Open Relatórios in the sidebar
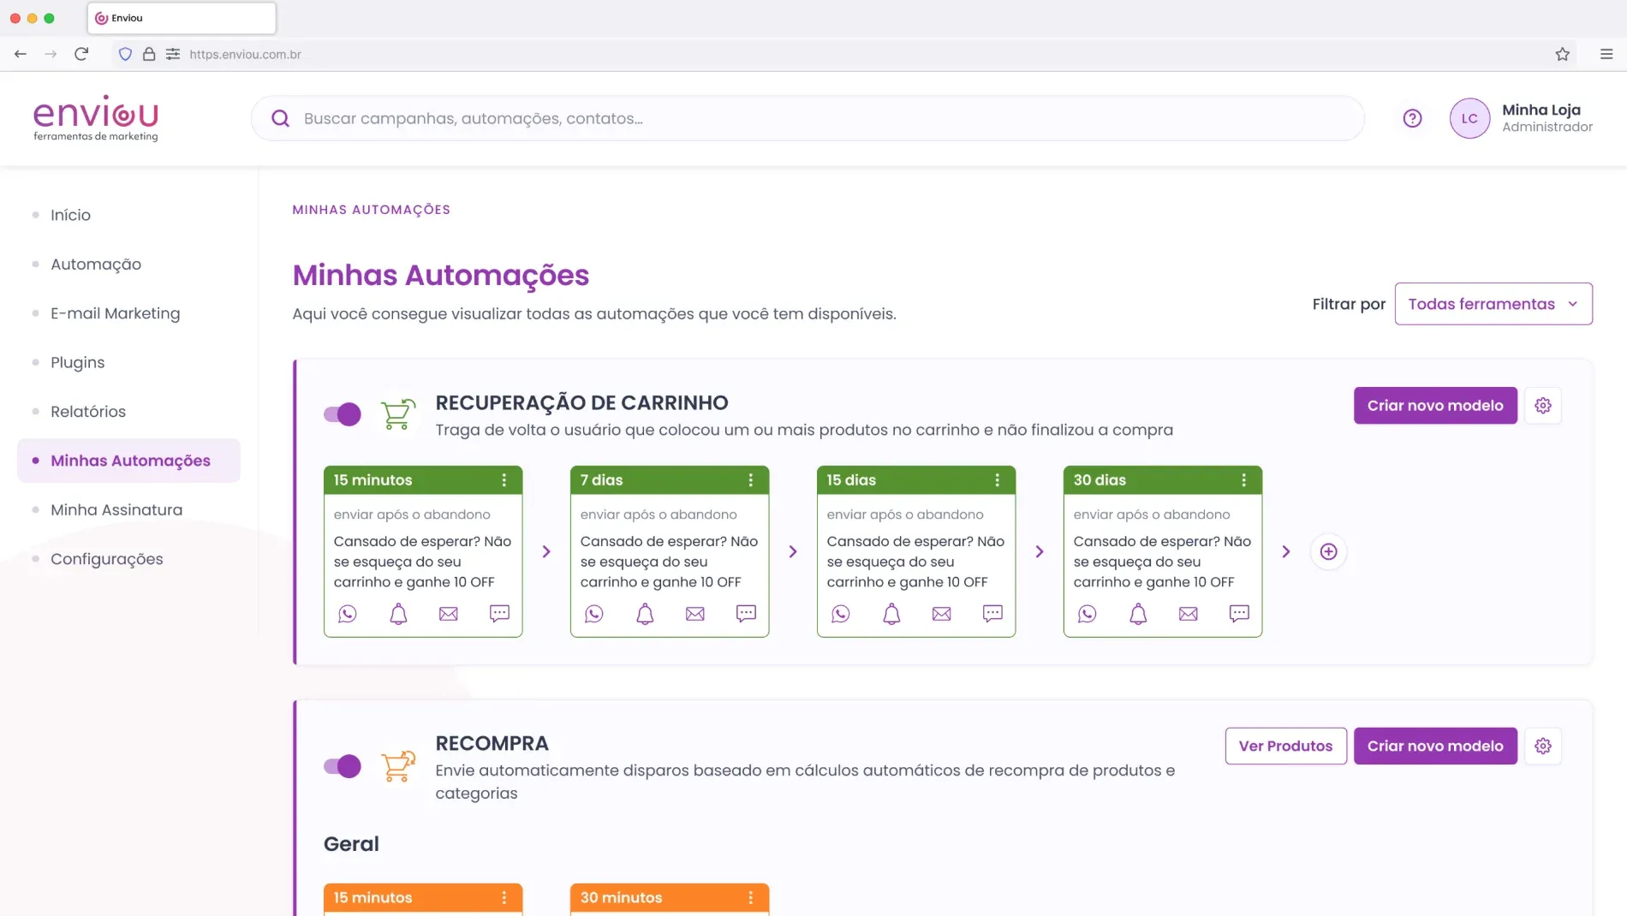 pos(88,412)
